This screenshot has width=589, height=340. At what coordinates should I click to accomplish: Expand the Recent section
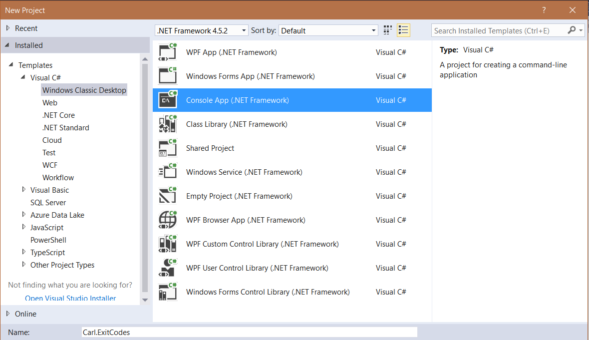pos(8,28)
